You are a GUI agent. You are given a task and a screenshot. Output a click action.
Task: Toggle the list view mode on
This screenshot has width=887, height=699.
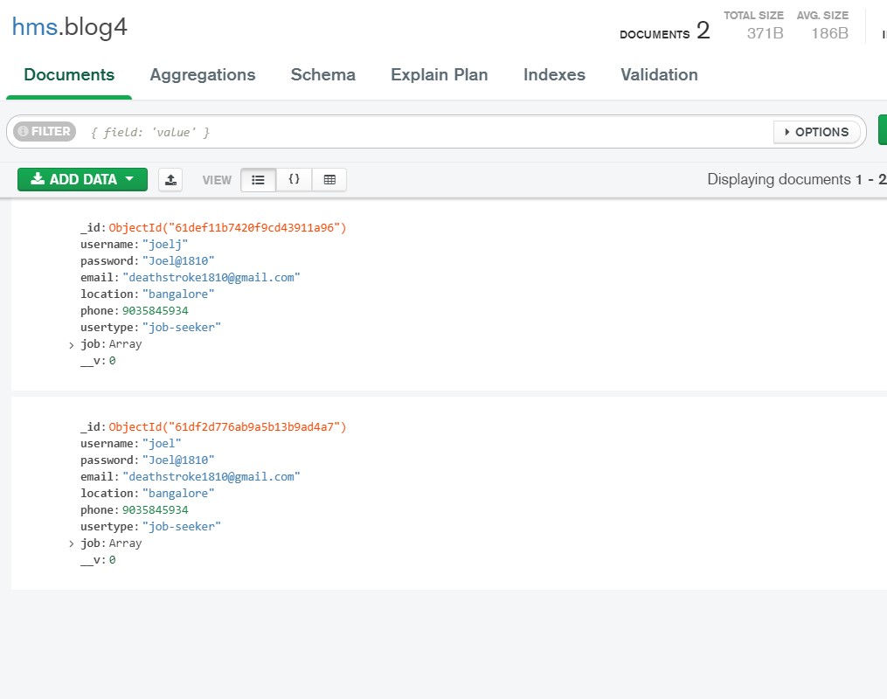pos(259,178)
